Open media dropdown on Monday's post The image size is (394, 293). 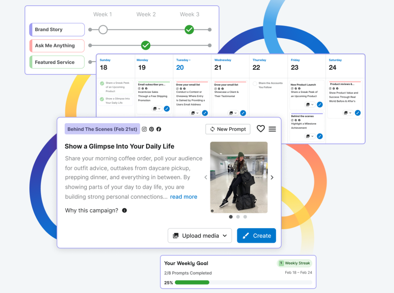(157, 109)
